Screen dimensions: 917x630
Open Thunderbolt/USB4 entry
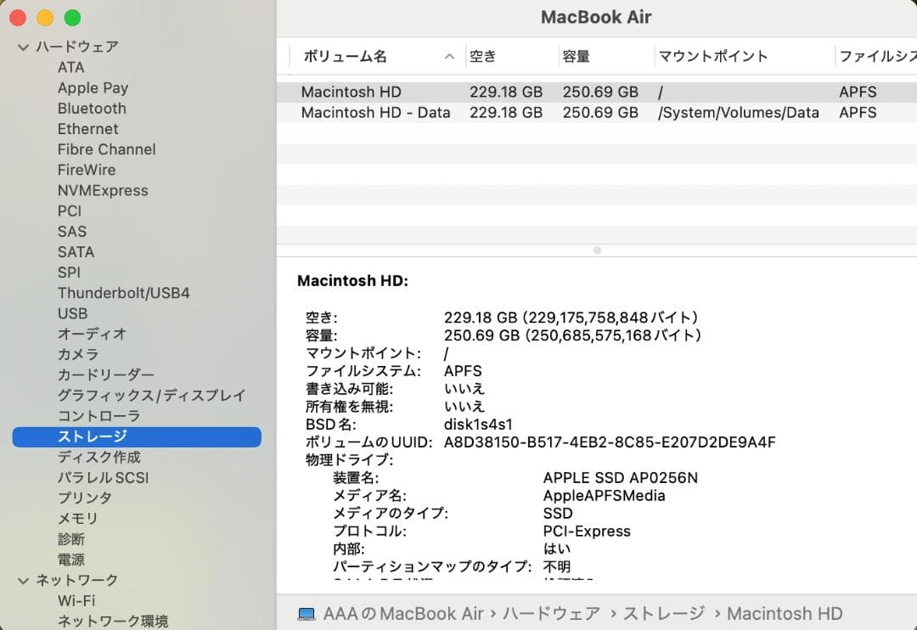(123, 292)
